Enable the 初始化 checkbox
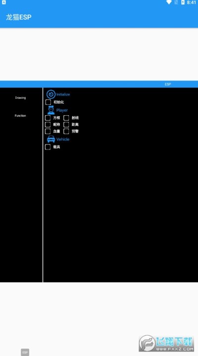Screen dimensions: 198x356 click(48, 102)
